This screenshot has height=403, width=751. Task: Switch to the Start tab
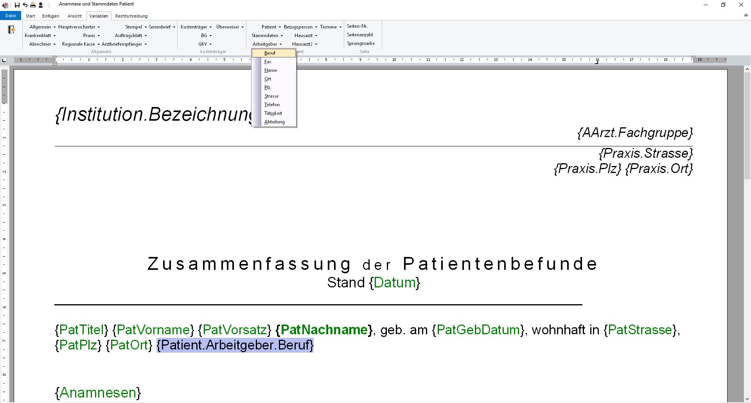31,16
